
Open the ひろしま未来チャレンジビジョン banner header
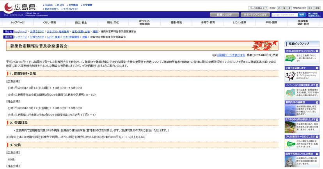(x=302, y=51)
